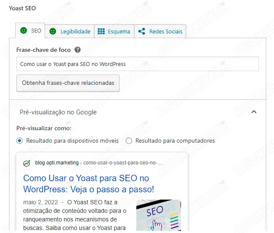This screenshot has width=274, height=233.
Task: Open the help icon next to Frase-chave de foco
Action: pyautogui.click(x=78, y=50)
